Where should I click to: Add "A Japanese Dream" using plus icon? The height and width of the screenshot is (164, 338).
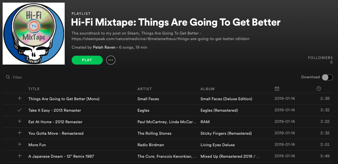[20, 156]
